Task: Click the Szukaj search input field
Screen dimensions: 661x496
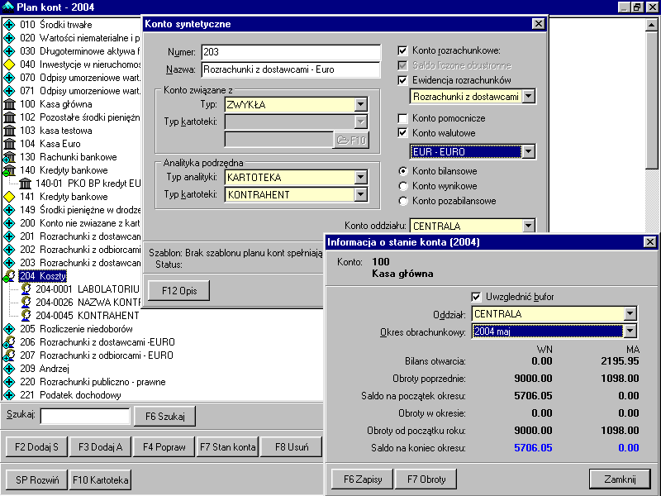Action: (x=85, y=416)
